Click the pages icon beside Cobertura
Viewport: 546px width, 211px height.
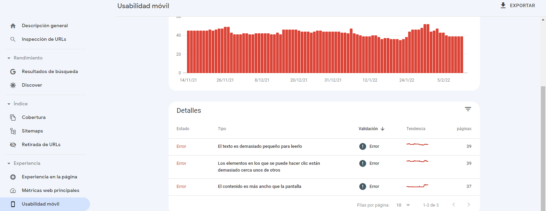(13, 118)
